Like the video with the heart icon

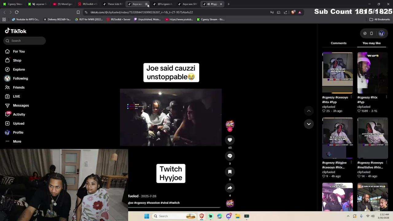230,140
